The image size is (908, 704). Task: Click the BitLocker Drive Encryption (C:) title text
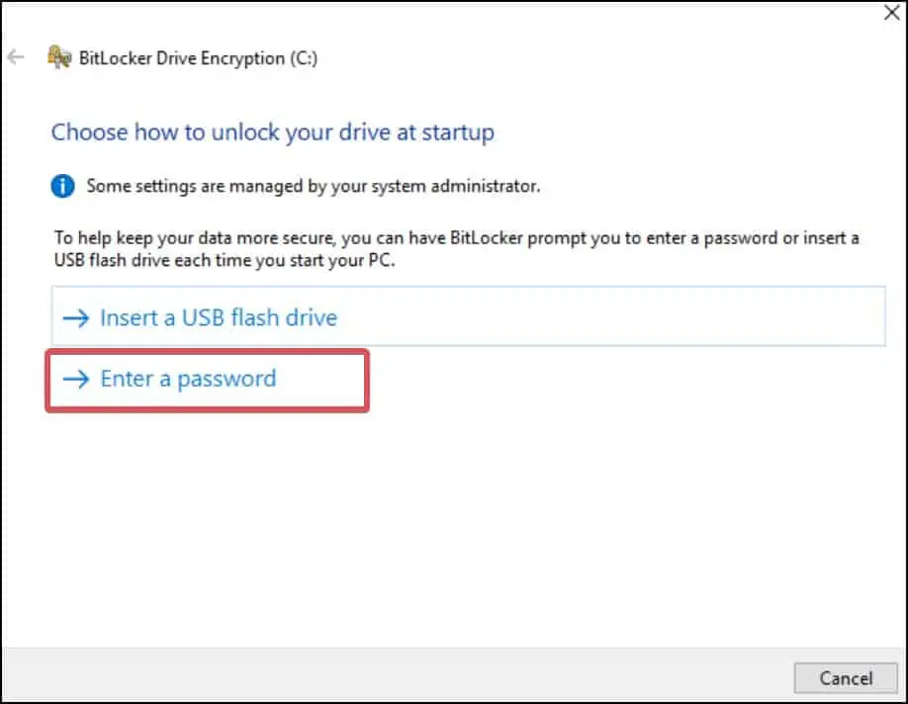tap(198, 58)
